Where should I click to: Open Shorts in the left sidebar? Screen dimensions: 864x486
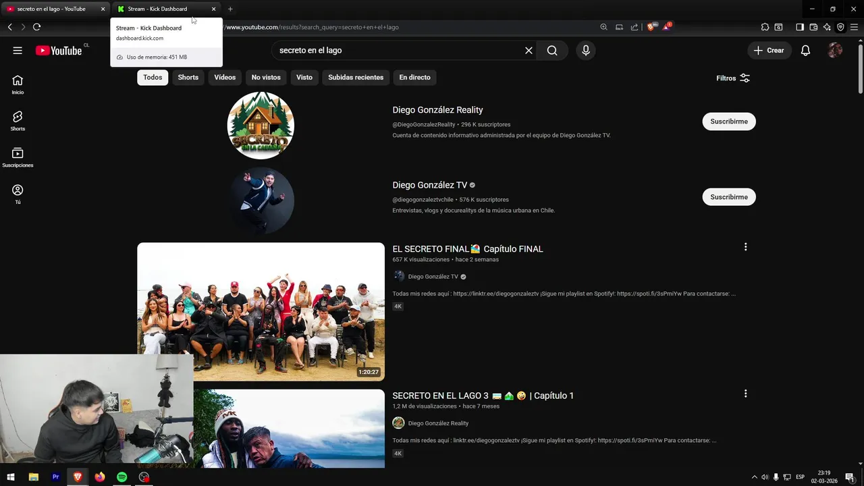click(x=18, y=121)
